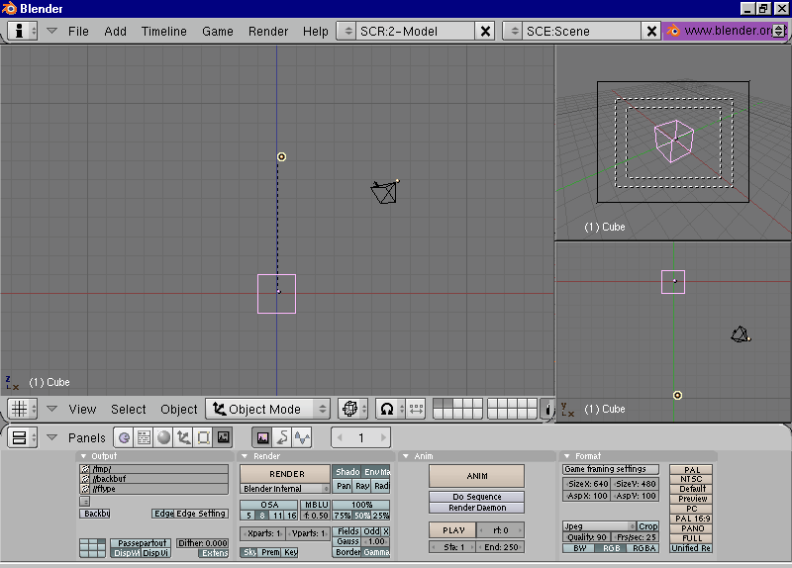Delete the SCR:2-Model screen with X
Image resolution: width=792 pixels, height=568 pixels.
(x=485, y=32)
